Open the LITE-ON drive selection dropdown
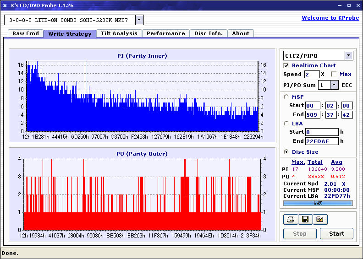 pos(140,20)
